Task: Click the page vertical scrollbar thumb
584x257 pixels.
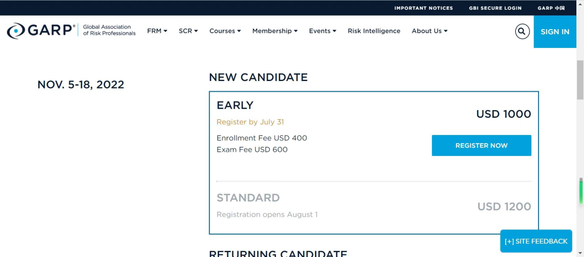Action: pos(580,81)
